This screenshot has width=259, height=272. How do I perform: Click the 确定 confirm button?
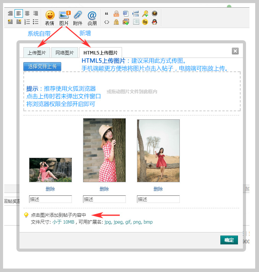(229, 240)
